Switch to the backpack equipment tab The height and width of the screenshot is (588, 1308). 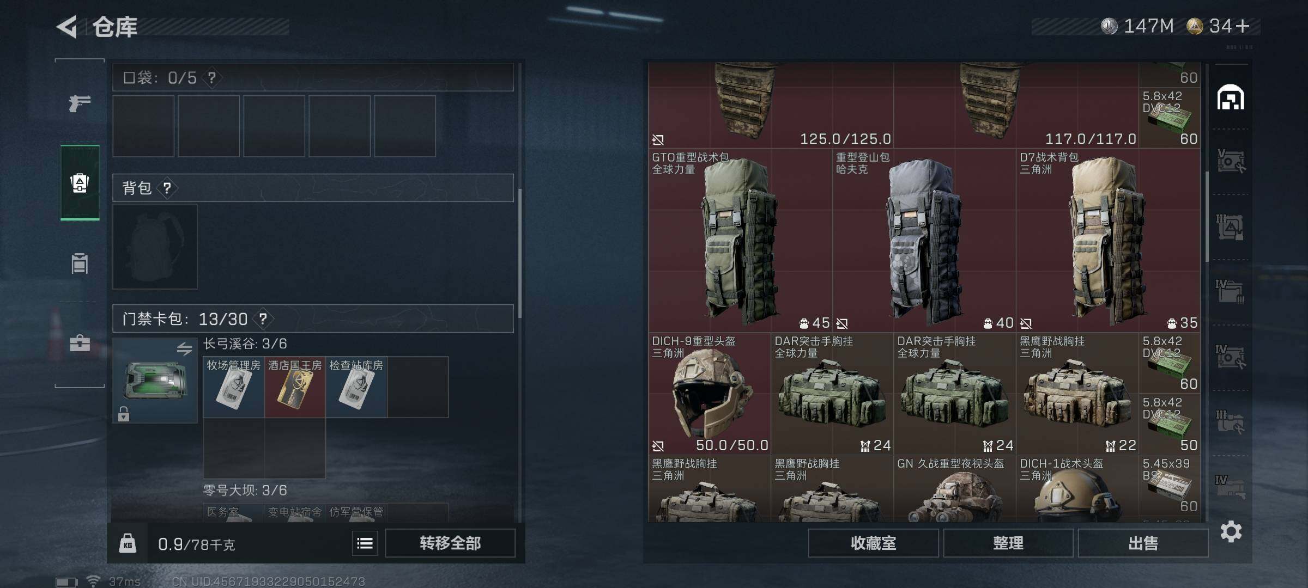tap(80, 182)
